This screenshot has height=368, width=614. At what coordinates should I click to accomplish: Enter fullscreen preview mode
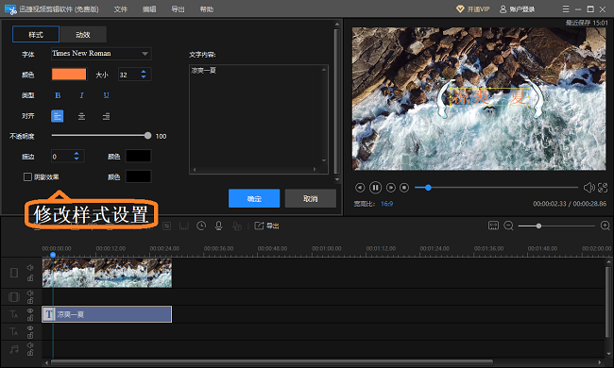(603, 188)
